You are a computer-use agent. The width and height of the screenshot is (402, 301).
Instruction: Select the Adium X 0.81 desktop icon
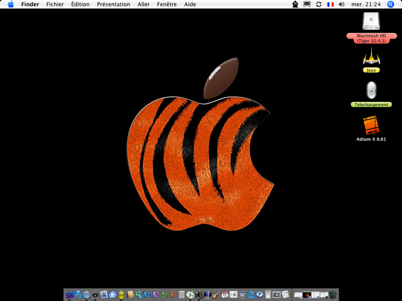(371, 125)
